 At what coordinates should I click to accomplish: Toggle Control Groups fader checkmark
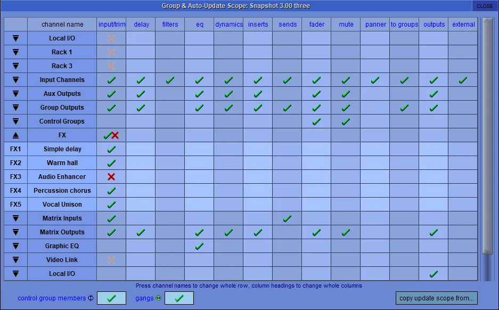pos(317,121)
